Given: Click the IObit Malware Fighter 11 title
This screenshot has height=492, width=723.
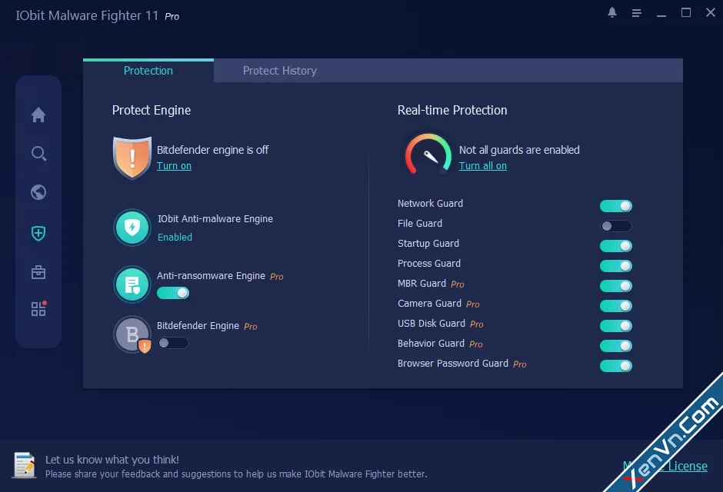Looking at the screenshot, I should (87, 15).
